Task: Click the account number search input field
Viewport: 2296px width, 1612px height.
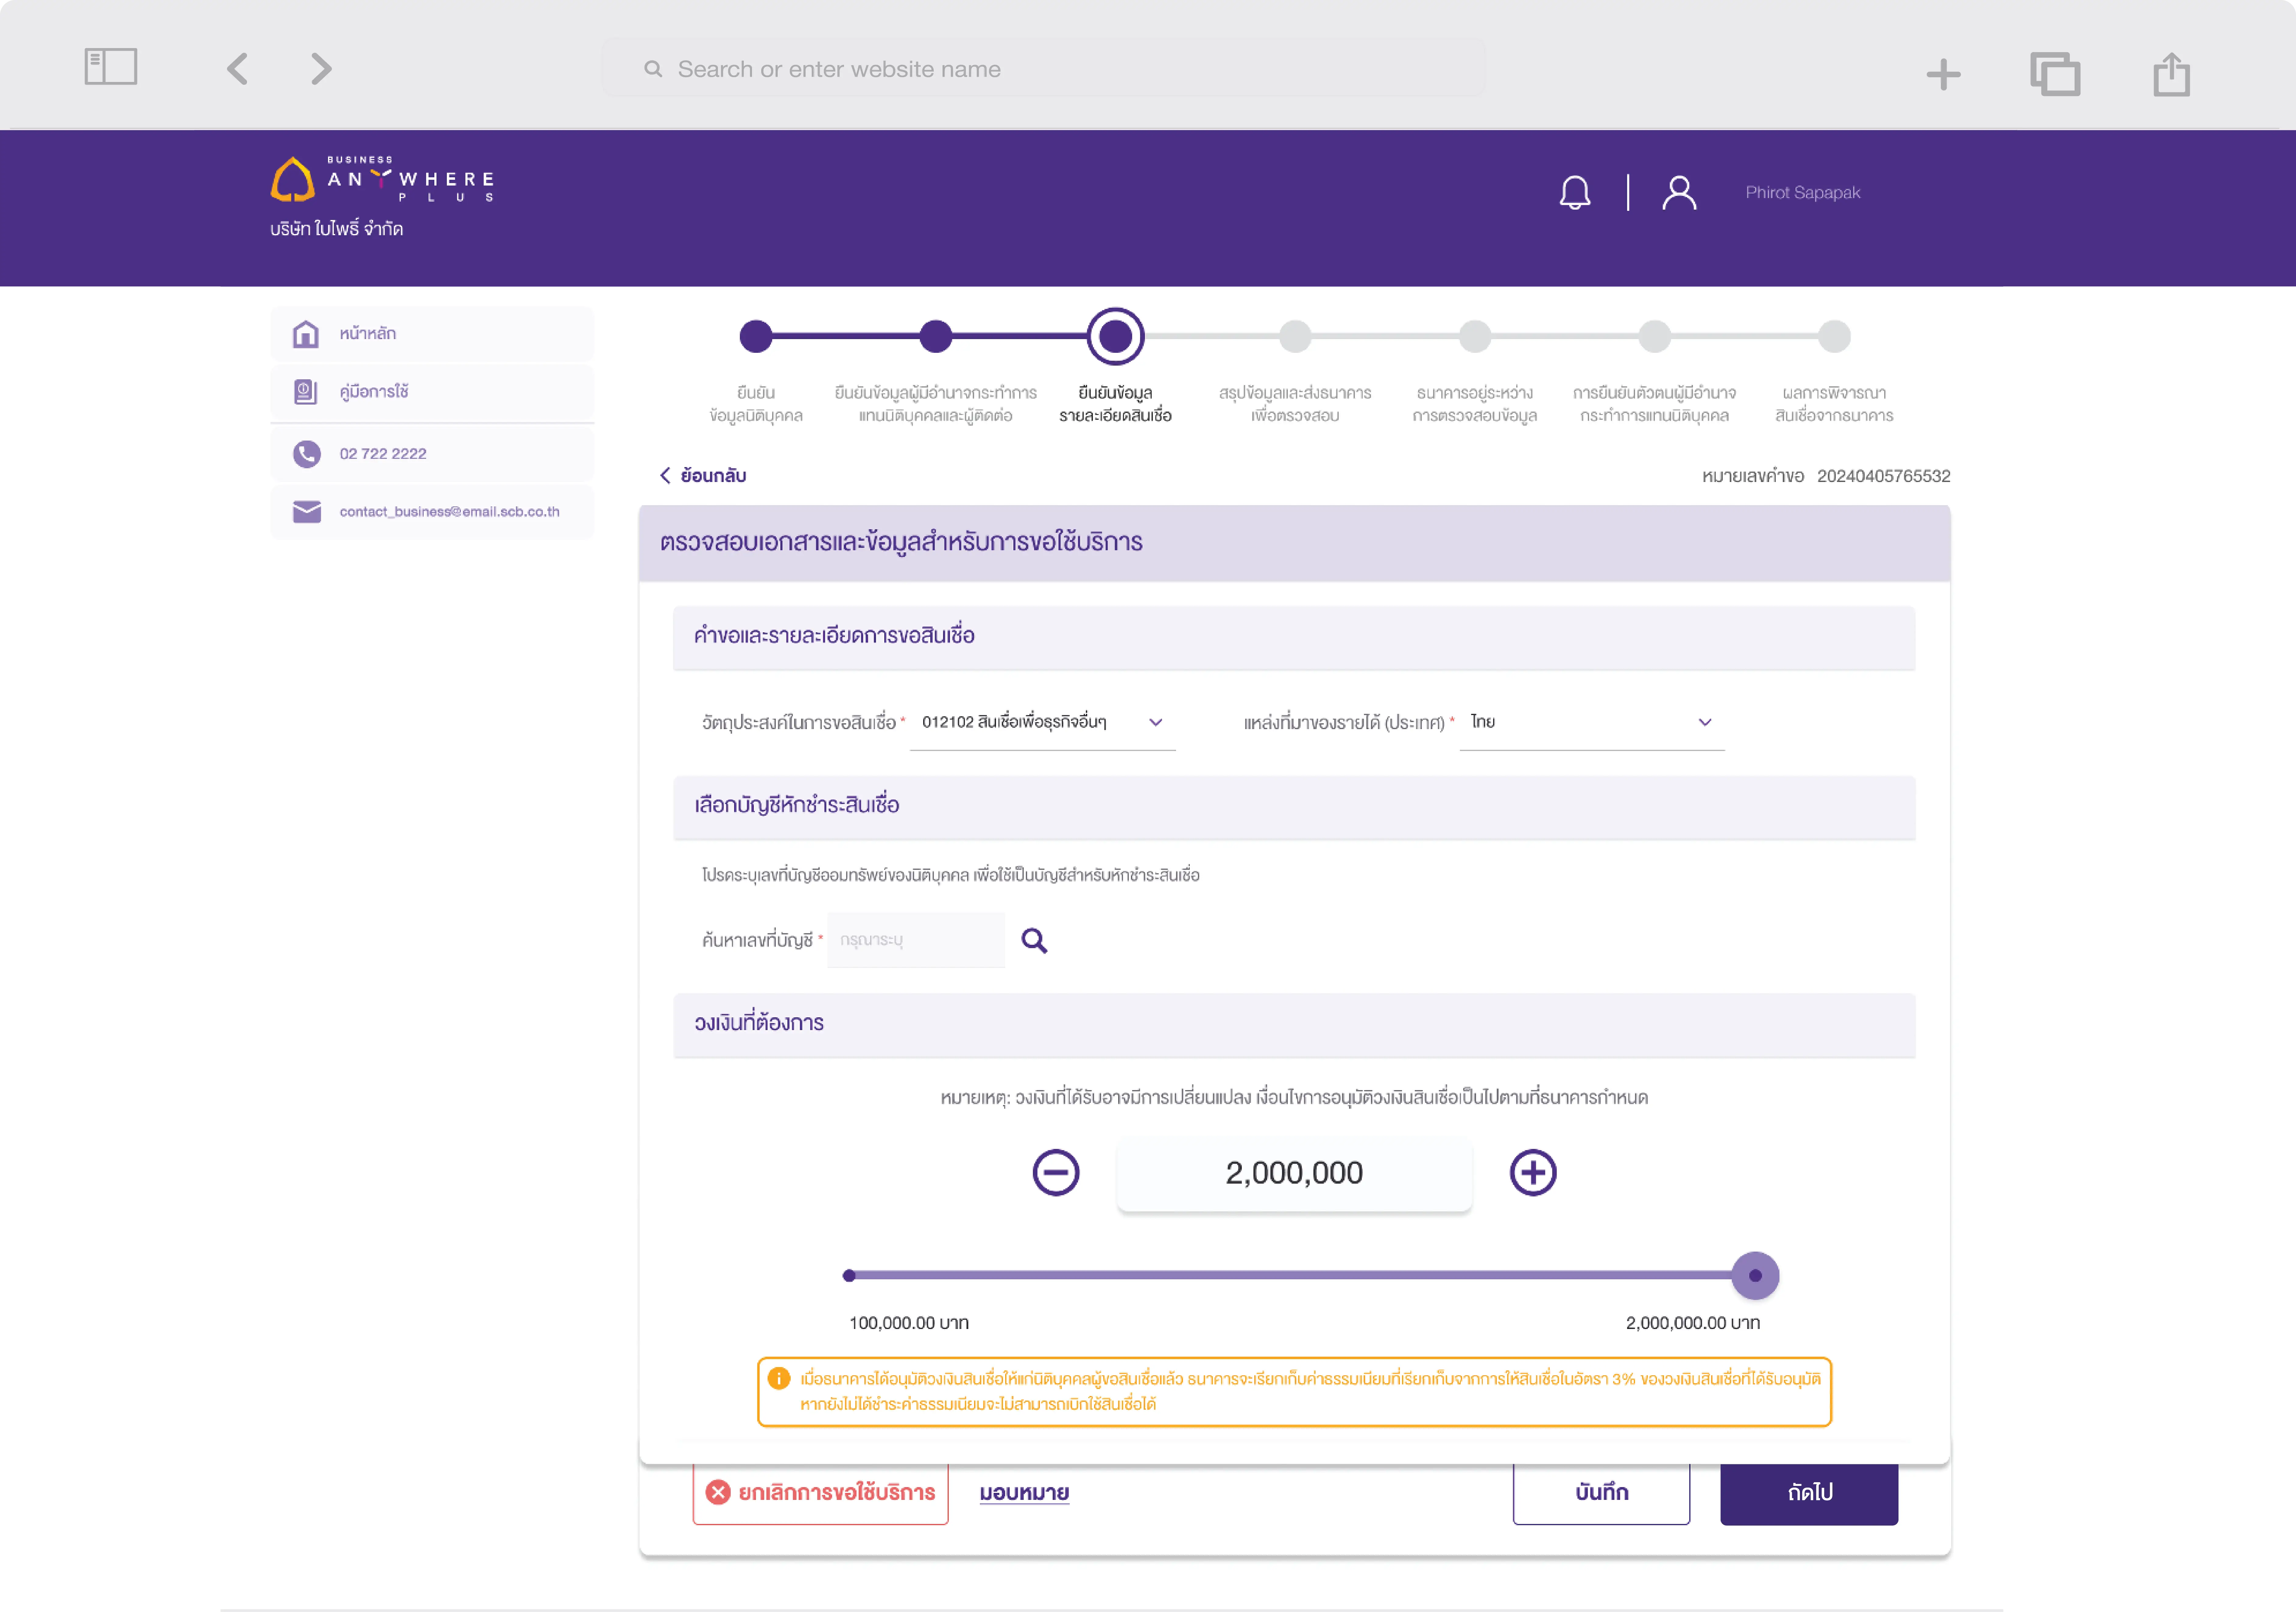Action: tap(916, 940)
